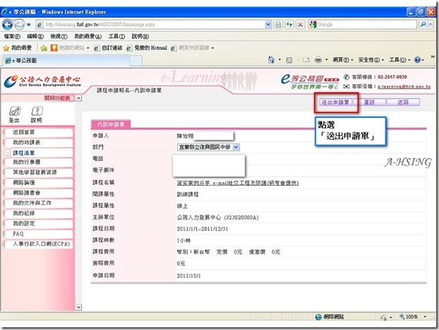Open the 工具(T) menu
439x330 pixels.
(x=117, y=36)
